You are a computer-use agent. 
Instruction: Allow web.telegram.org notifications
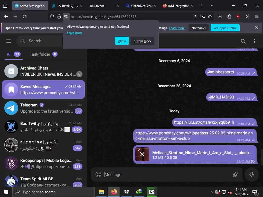122,41
